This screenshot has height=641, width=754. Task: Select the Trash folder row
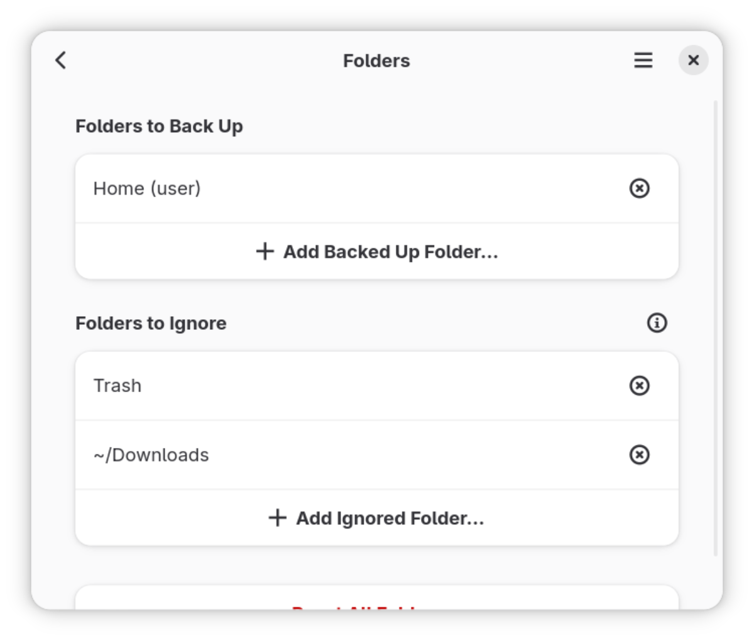(x=314, y=386)
